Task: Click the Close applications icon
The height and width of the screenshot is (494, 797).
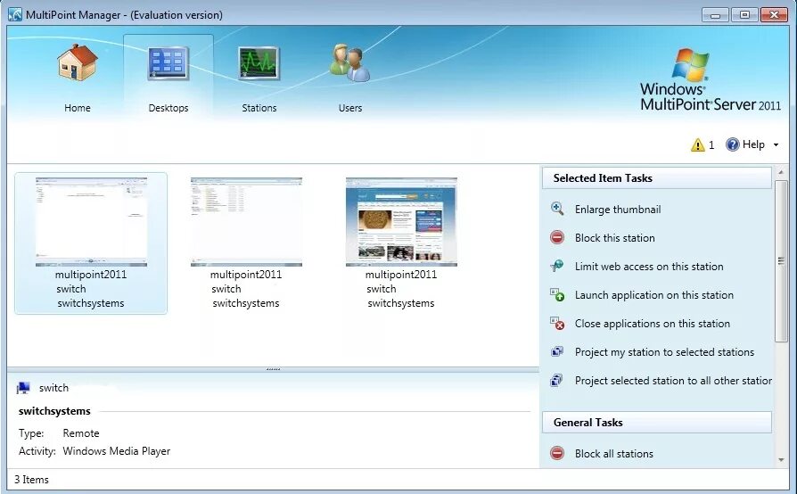Action: pyautogui.click(x=557, y=323)
